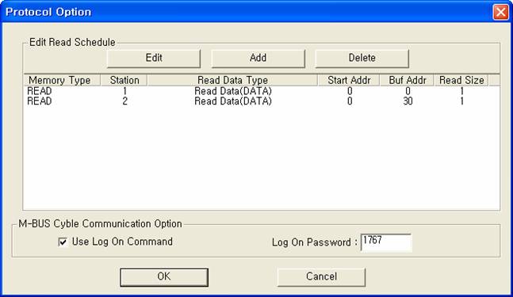513x297 pixels.
Task: Click the Start Addr column header
Action: (349, 80)
